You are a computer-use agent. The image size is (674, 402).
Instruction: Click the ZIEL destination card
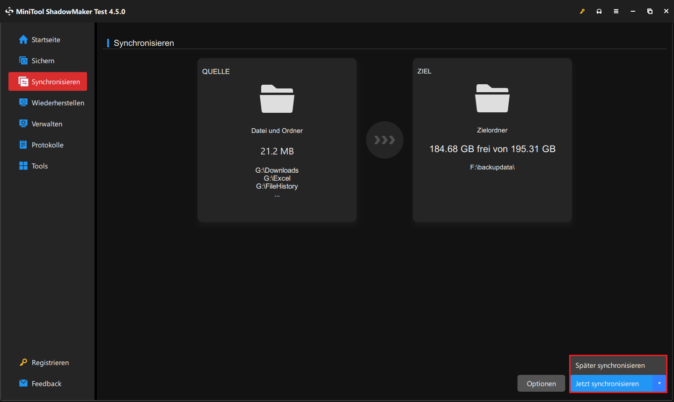[492, 140]
